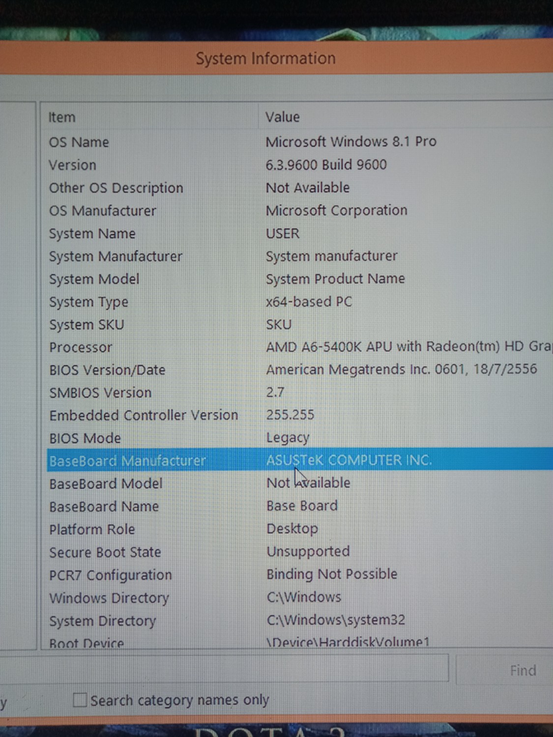The width and height of the screenshot is (553, 737).
Task: Click the value x64-based PC
Action: 309,301
